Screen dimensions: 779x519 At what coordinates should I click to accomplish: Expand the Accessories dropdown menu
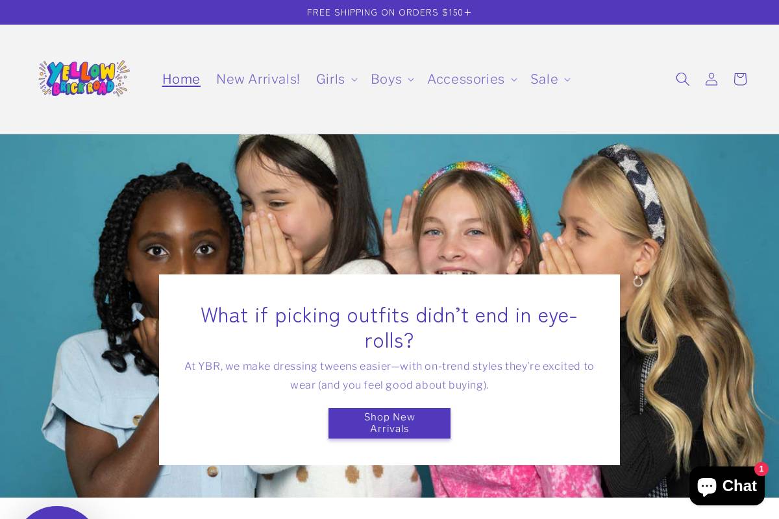point(472,79)
